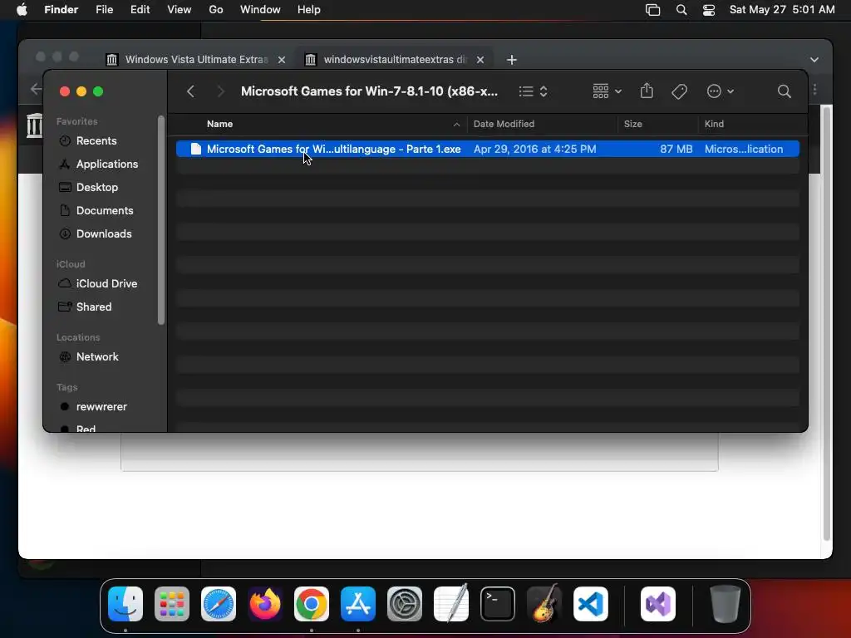Open the browser three-dot menu

(x=814, y=90)
